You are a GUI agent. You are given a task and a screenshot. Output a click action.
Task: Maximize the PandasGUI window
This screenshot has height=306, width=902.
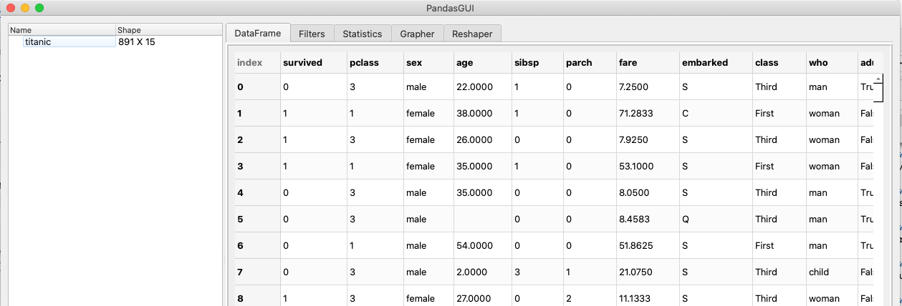pos(39,8)
